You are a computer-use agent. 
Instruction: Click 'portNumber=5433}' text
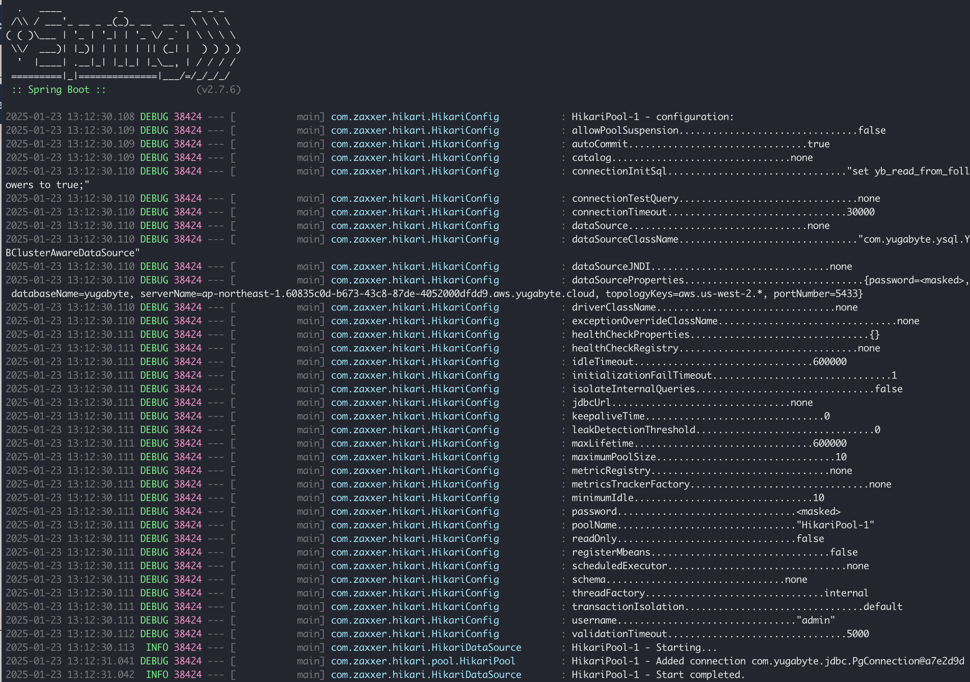tap(818, 293)
